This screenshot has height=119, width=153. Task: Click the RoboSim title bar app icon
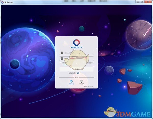pyautogui.click(x=3, y=2)
